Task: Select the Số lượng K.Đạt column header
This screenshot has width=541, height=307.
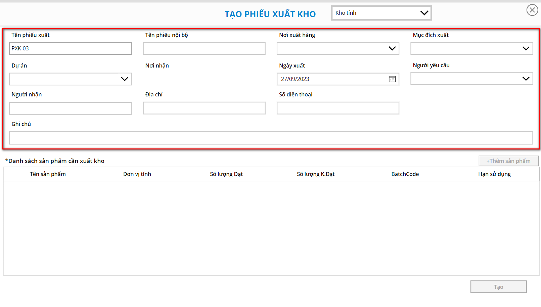Action: pos(316,174)
